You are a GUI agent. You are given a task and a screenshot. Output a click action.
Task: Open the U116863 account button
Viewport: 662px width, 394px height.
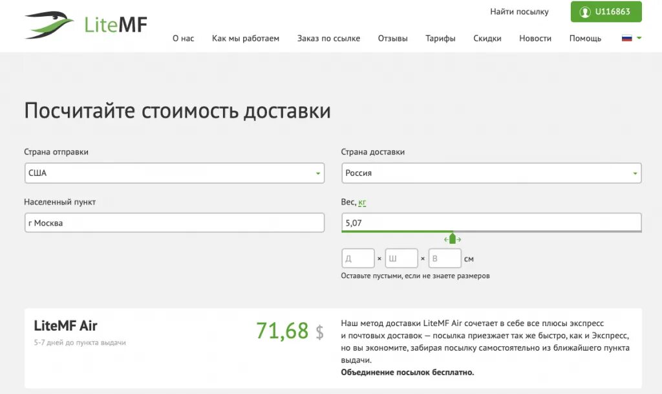(x=606, y=12)
